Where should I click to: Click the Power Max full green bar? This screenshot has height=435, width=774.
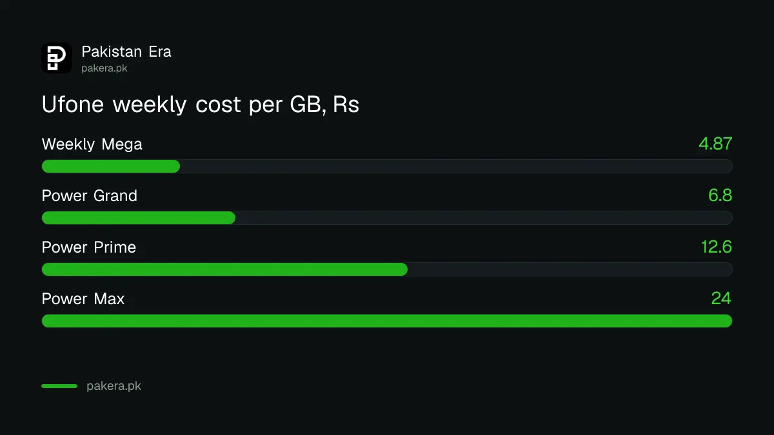click(387, 321)
